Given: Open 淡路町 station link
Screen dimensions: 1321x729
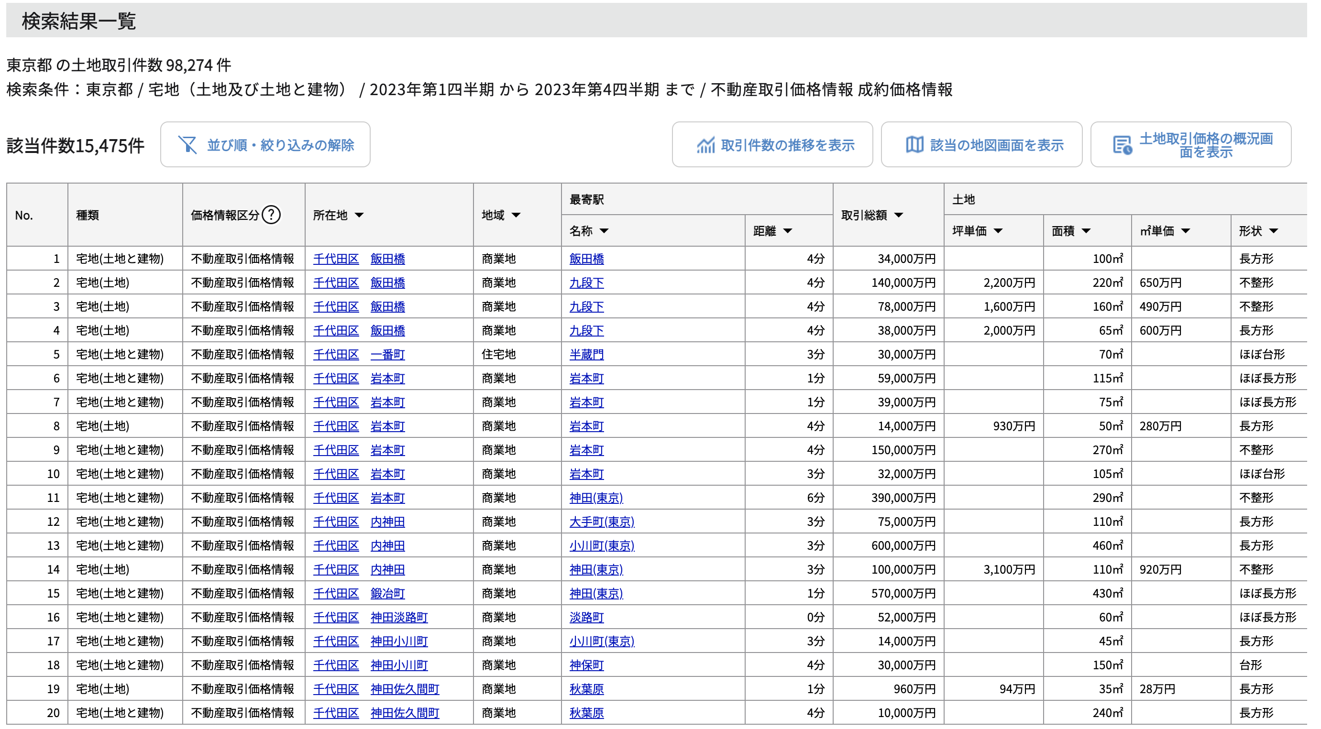Looking at the screenshot, I should click(x=587, y=618).
